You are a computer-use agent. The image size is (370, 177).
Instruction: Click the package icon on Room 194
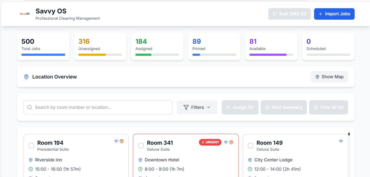[x=122, y=141]
